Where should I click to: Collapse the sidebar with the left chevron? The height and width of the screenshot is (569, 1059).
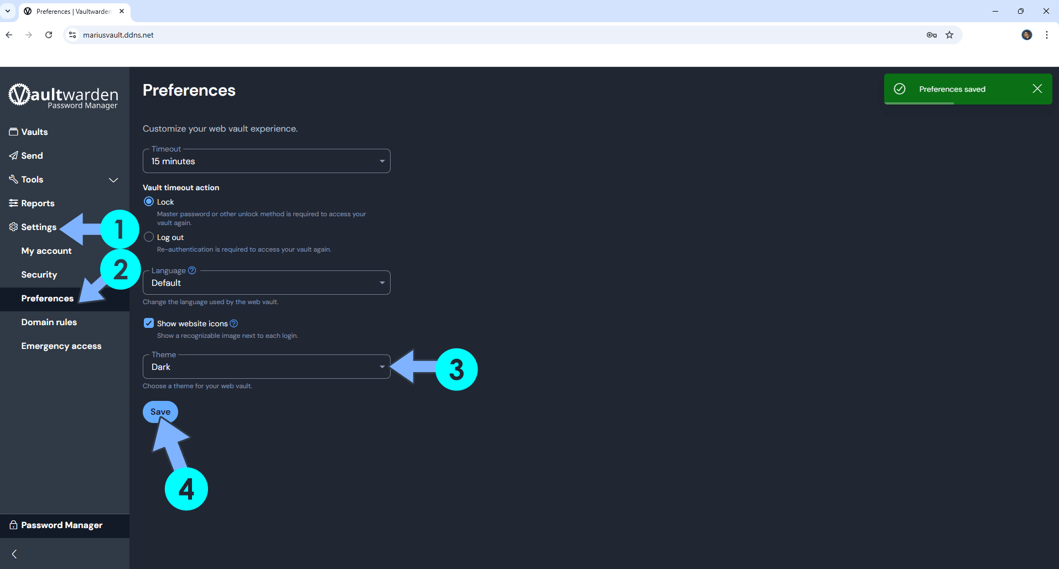coord(14,554)
